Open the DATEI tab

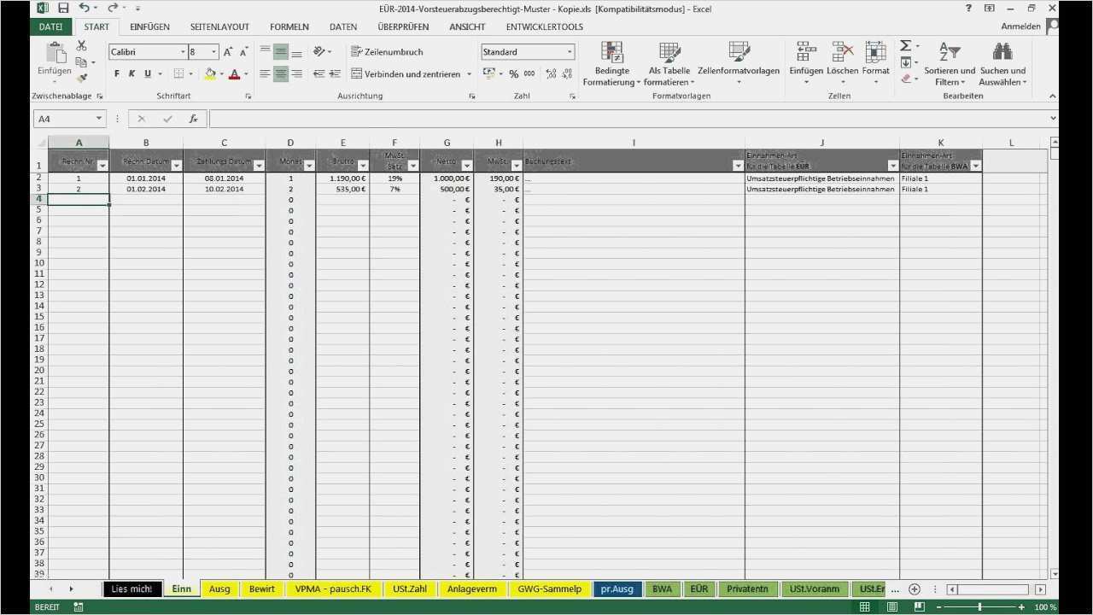pyautogui.click(x=50, y=26)
